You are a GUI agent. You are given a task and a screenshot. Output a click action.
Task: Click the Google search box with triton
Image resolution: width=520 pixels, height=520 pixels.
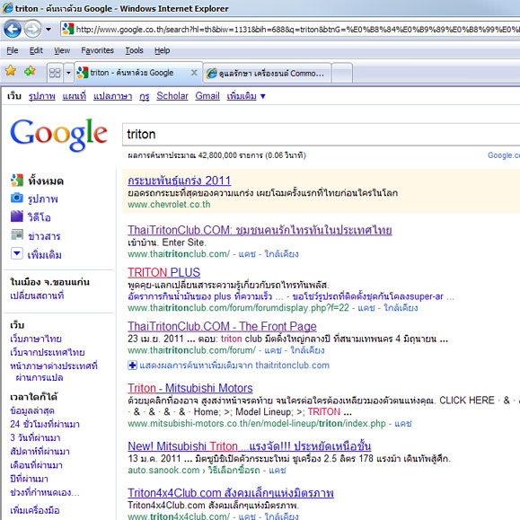tap(321, 135)
